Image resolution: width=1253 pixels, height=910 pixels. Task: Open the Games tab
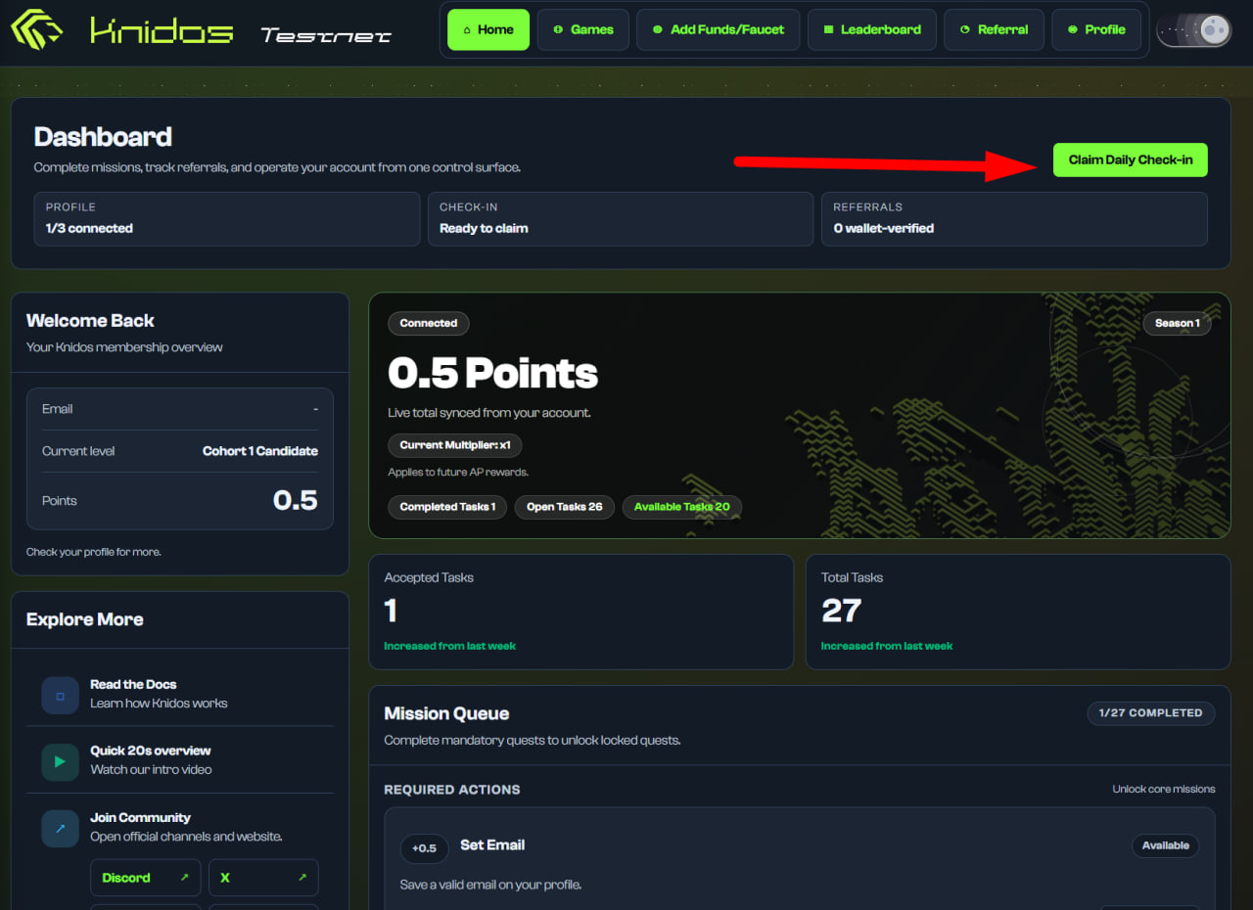pos(583,29)
